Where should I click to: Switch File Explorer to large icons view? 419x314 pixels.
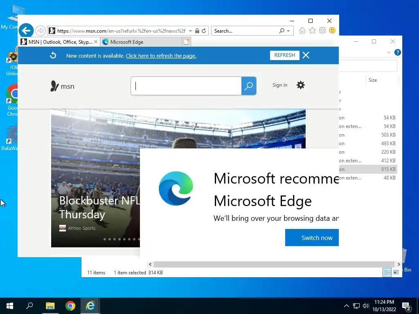(x=396, y=272)
